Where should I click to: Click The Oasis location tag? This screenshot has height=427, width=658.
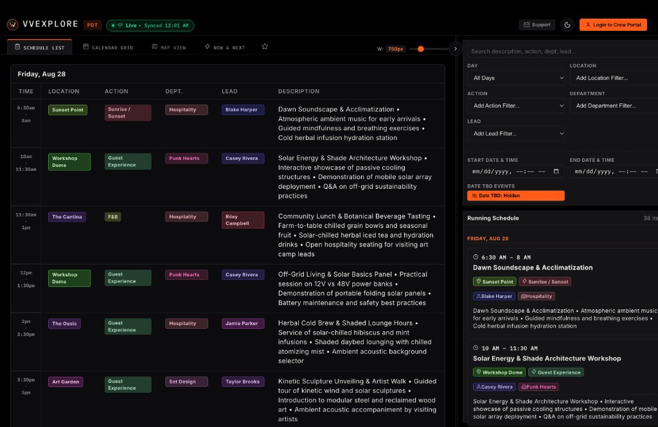pos(65,324)
